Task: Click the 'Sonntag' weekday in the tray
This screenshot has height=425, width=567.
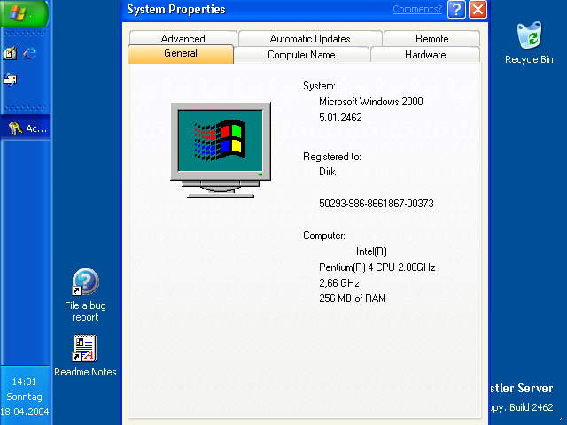Action: pos(24,397)
